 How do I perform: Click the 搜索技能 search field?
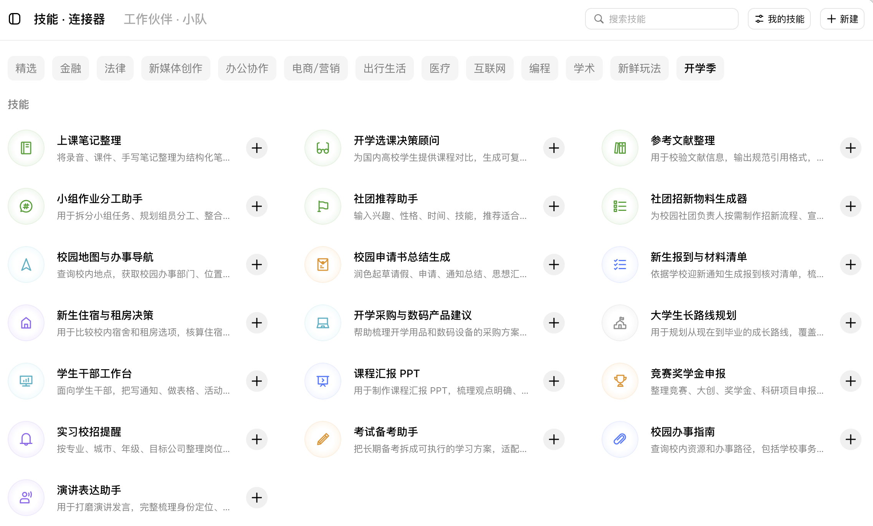point(662,19)
